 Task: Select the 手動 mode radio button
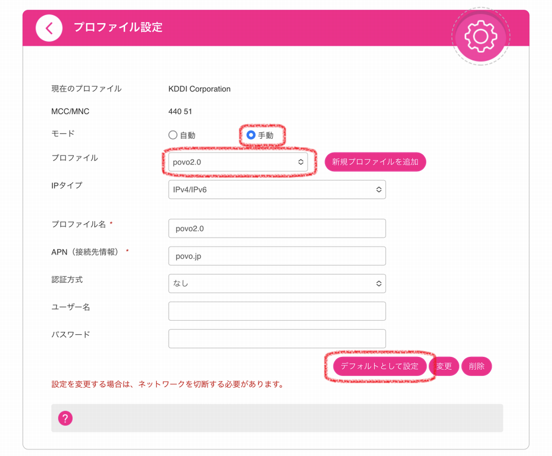point(251,135)
